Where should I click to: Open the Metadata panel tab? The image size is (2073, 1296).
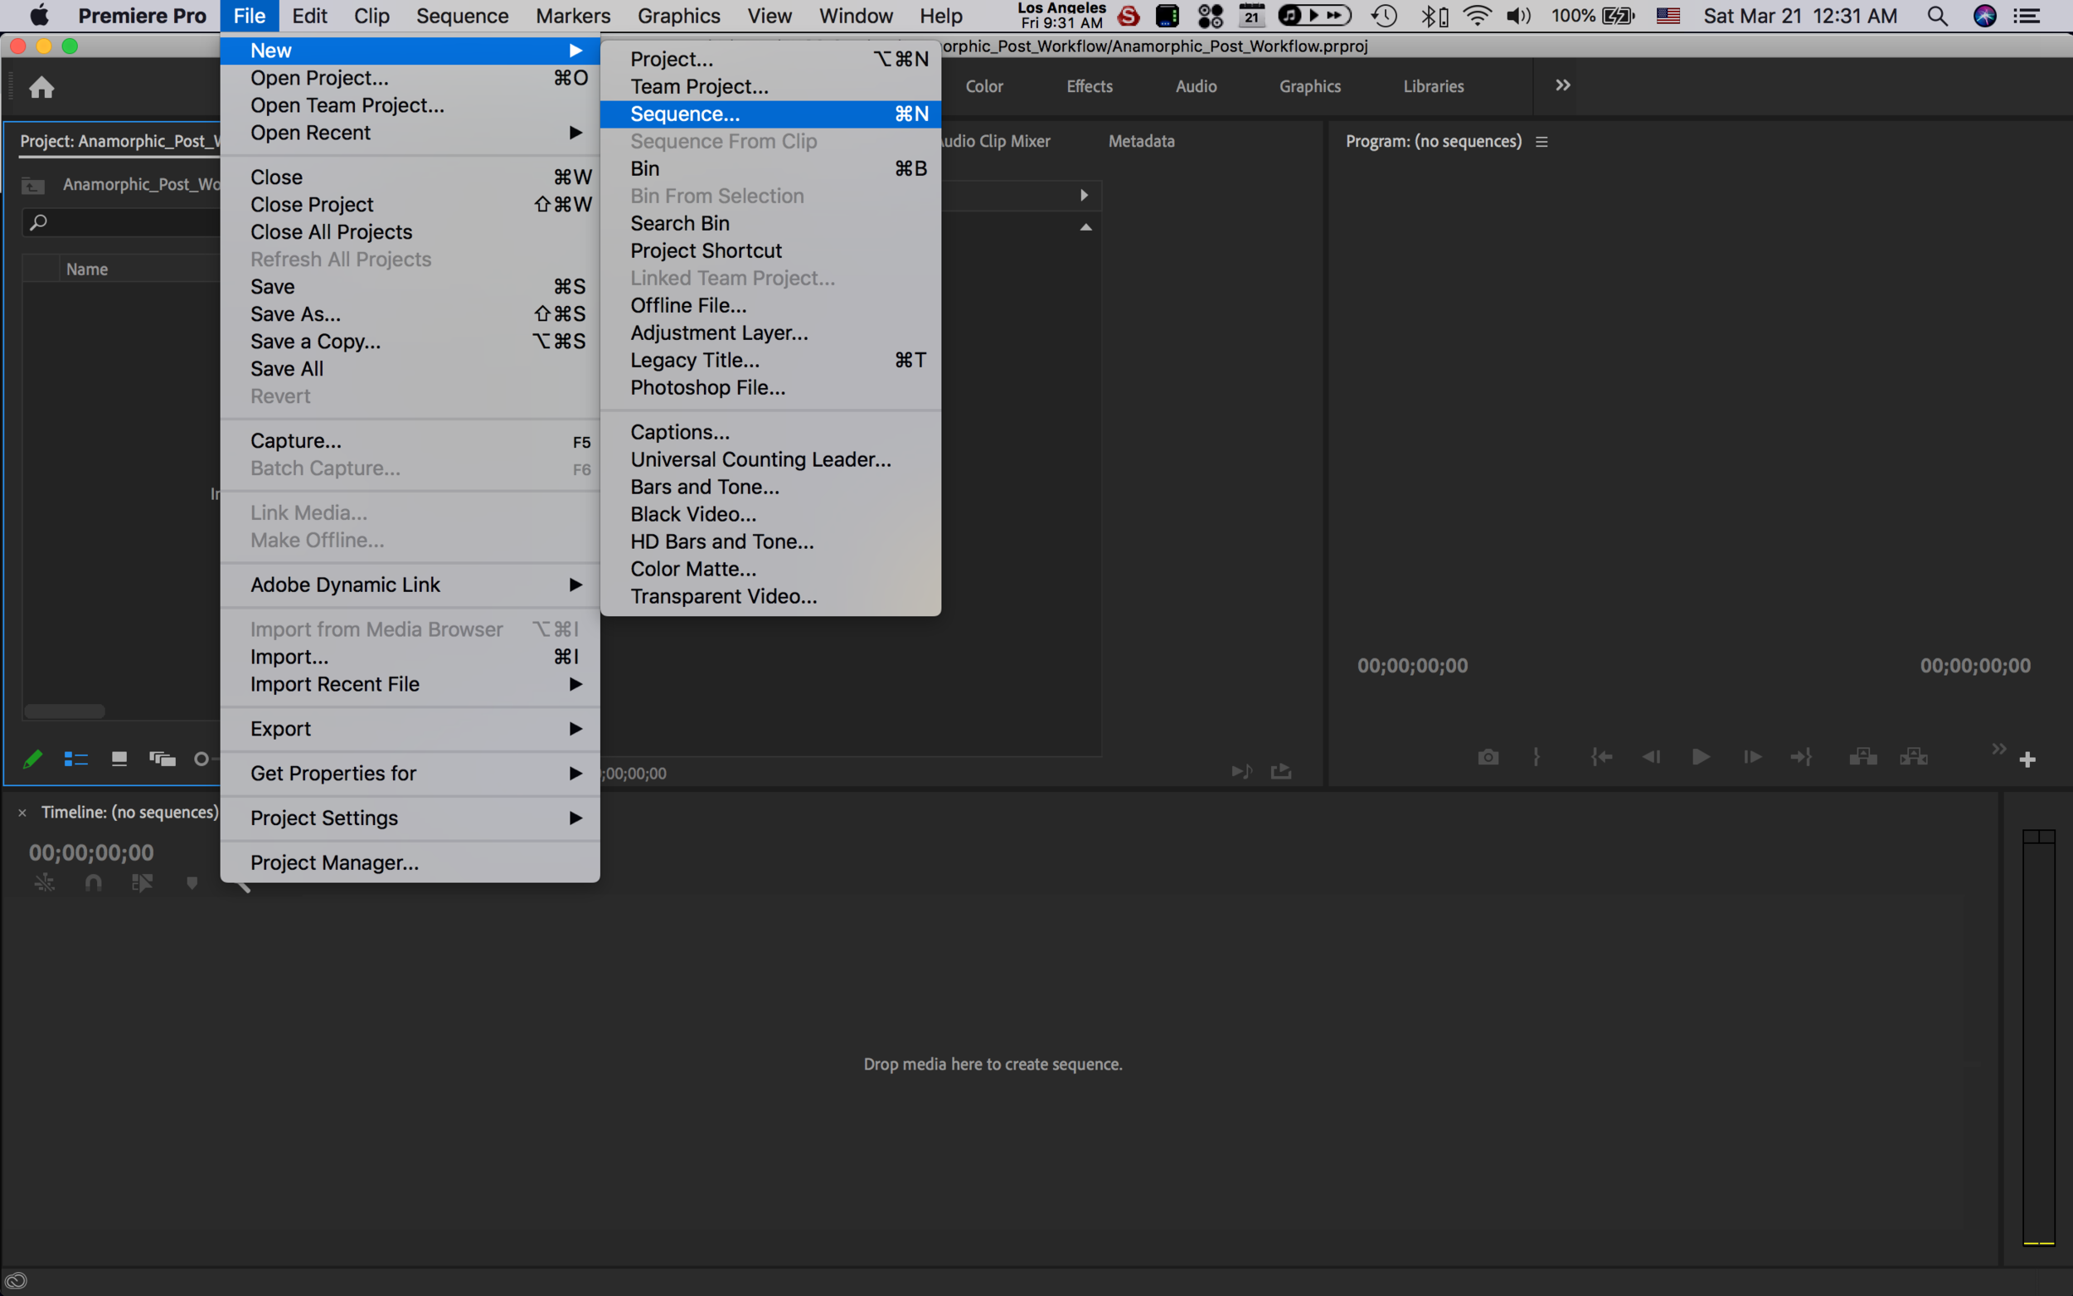(x=1142, y=142)
